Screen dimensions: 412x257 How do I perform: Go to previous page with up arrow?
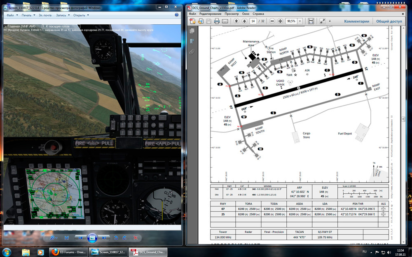point(236,21)
